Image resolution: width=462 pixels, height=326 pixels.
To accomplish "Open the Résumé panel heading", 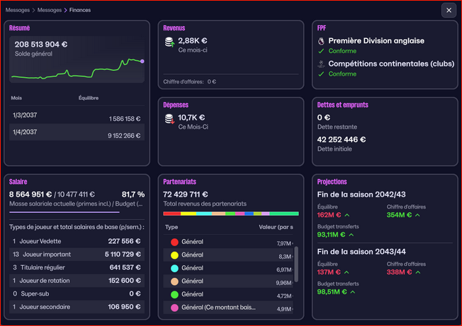I will (x=18, y=28).
